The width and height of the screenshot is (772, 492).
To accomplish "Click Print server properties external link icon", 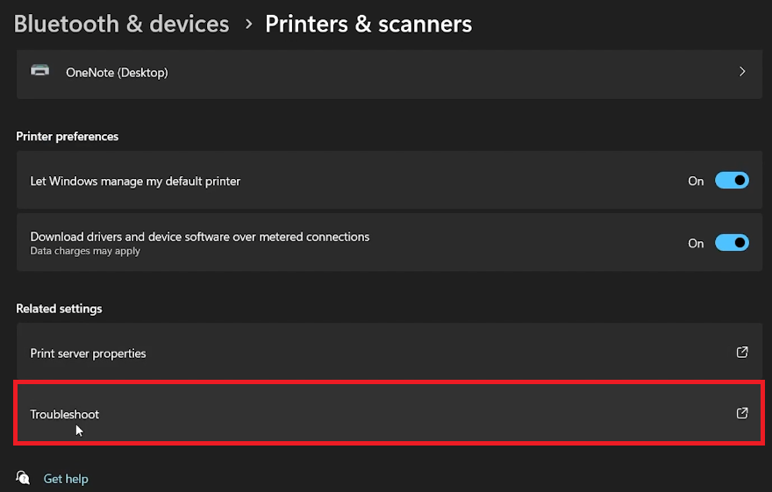I will point(742,353).
